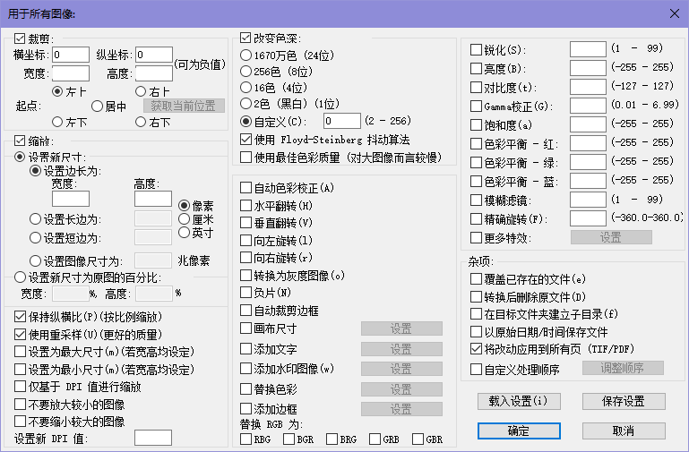Click the 保存设置 save settings button

(x=624, y=401)
